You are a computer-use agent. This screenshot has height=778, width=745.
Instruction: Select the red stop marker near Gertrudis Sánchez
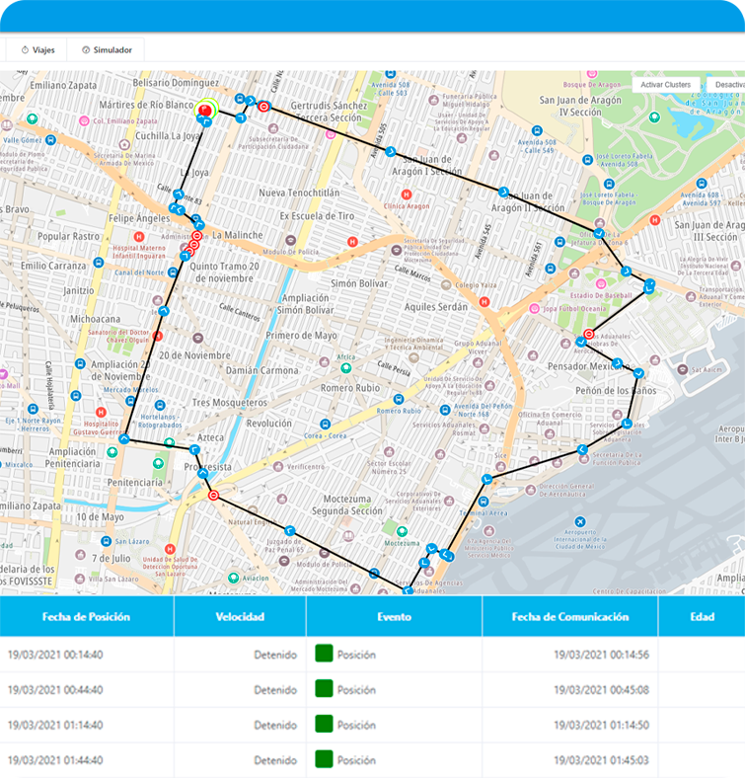click(x=263, y=107)
